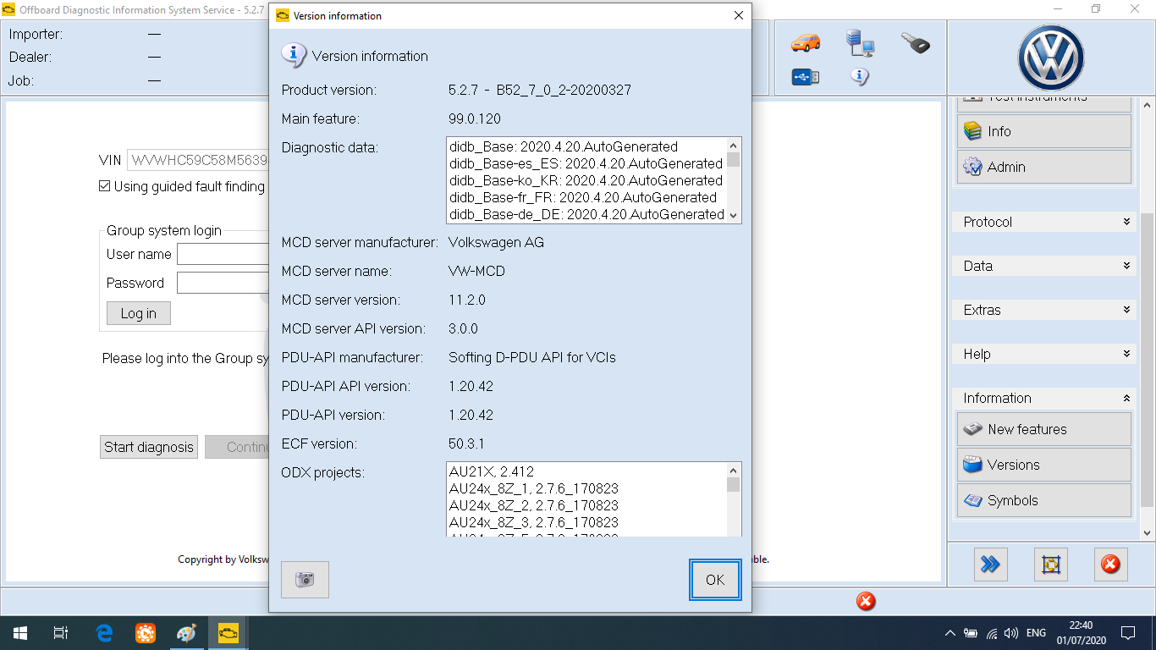Click the info icon beside Version information heading
The image size is (1156, 650).
click(x=294, y=56)
